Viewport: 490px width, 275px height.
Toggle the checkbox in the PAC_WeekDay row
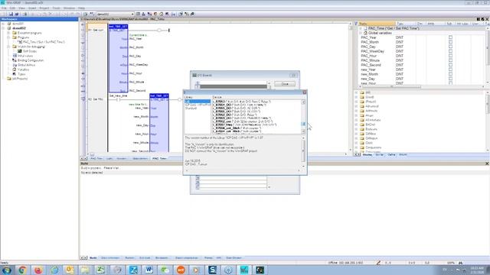[x=450, y=51]
